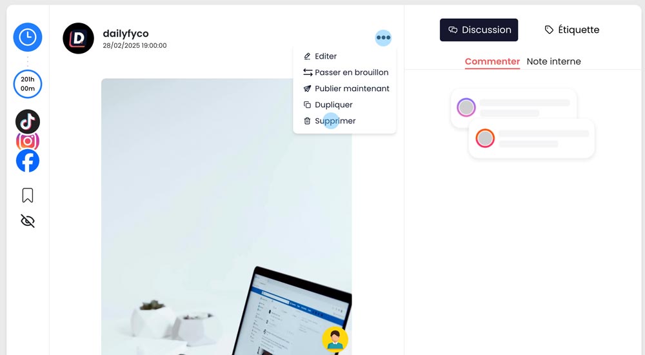Click the yellow user avatar on the image
Screen dimensions: 645x355
coord(335,340)
